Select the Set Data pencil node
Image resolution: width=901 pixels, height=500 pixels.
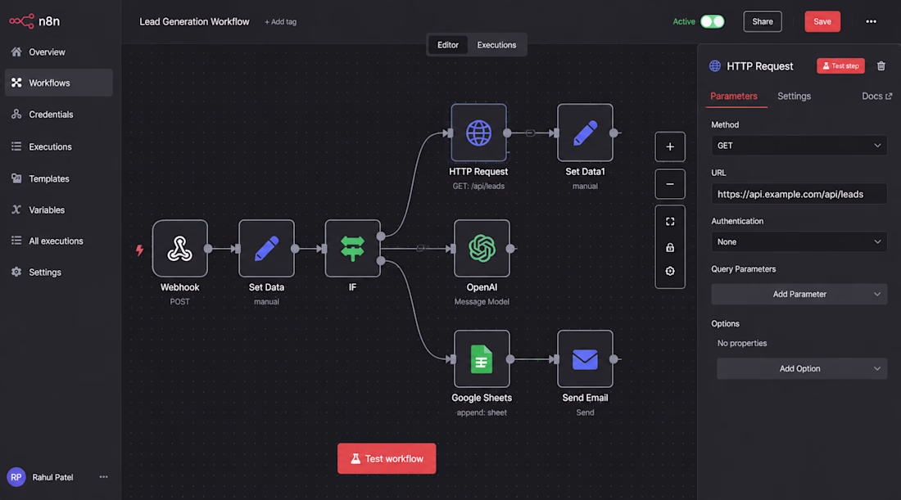[x=267, y=249]
